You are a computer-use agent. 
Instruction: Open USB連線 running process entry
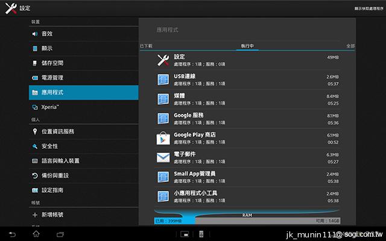click(247, 80)
